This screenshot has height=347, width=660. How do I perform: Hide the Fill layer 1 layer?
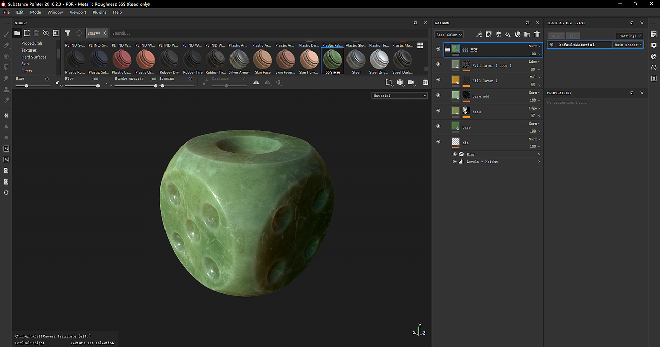pos(438,80)
